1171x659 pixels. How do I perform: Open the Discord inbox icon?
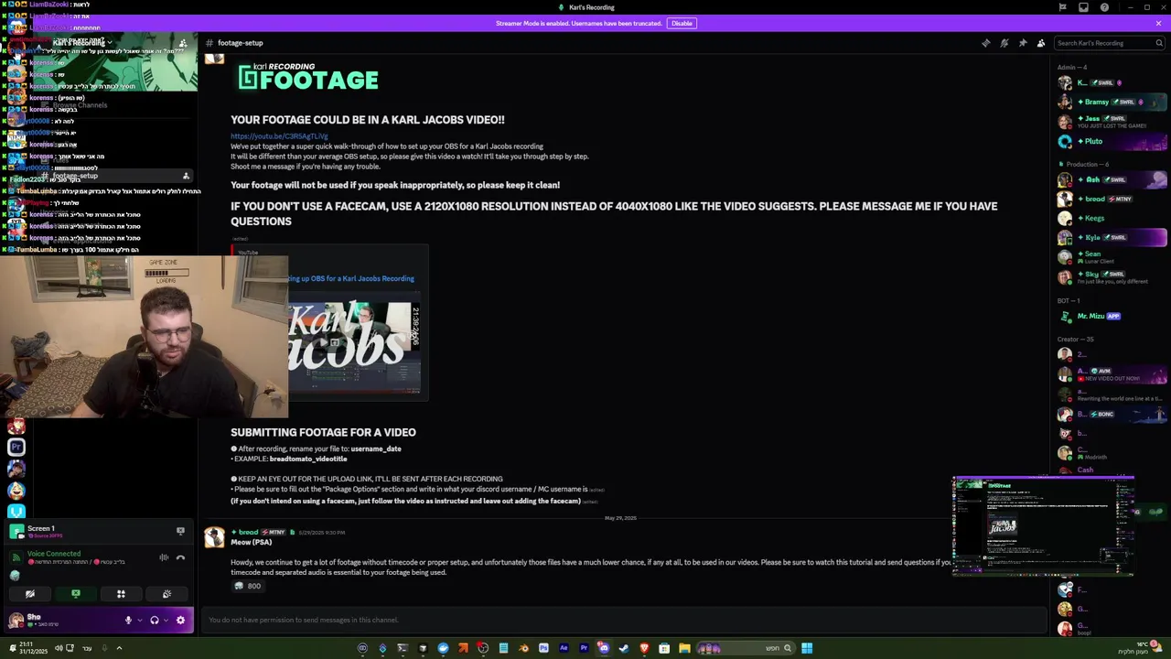(1083, 7)
